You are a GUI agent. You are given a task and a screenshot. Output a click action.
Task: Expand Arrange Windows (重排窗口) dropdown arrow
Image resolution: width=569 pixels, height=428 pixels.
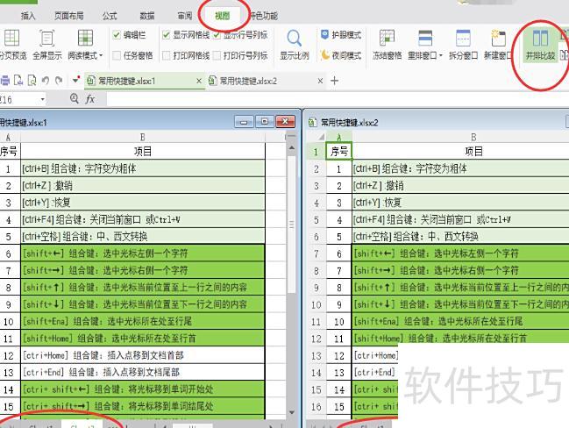441,55
